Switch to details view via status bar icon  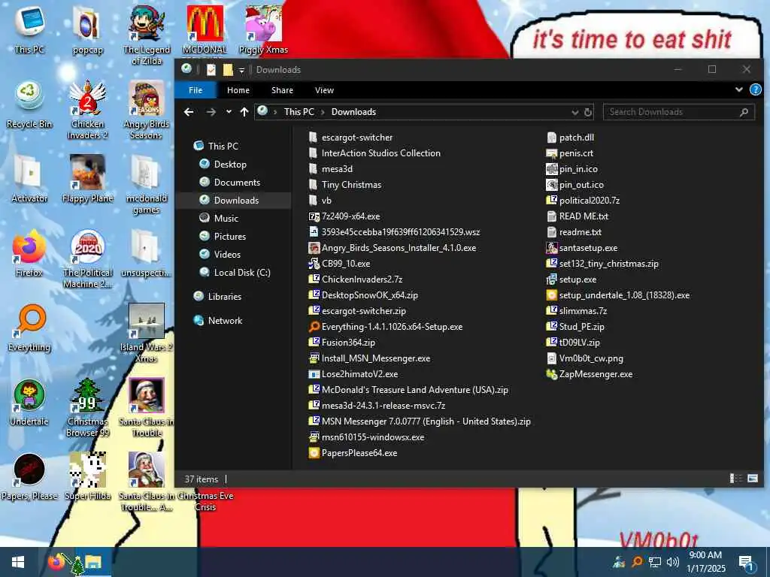735,479
